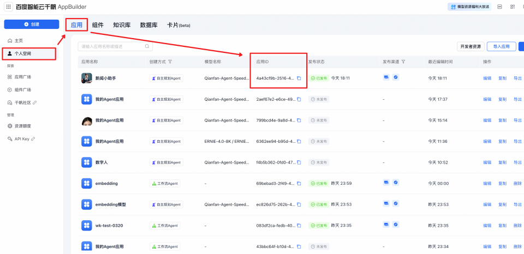Copy ID starting with ec826d75

pyautogui.click(x=299, y=204)
